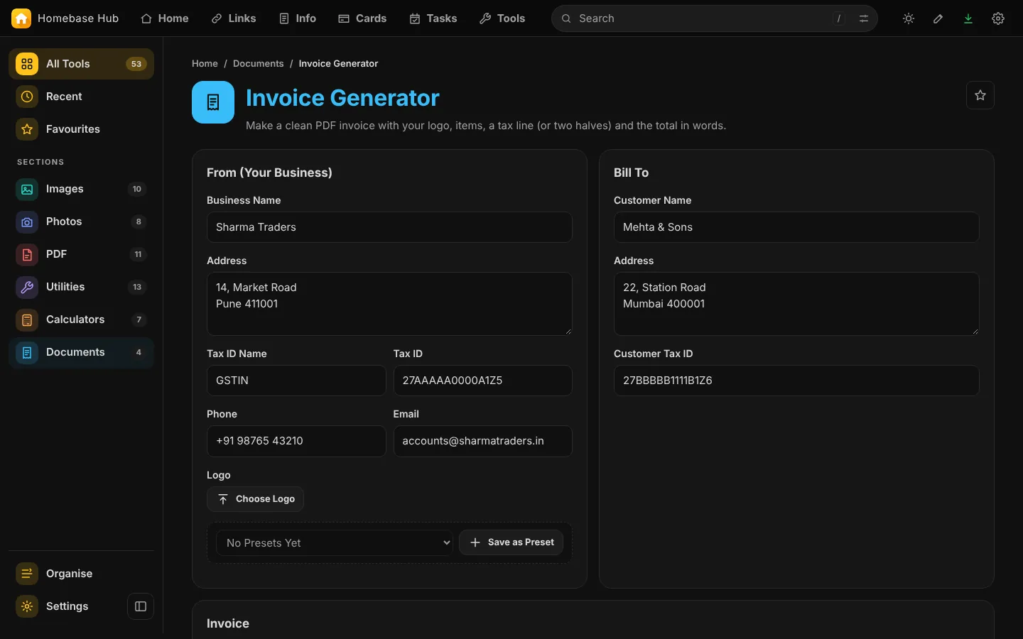Favourite this tool with the star button
This screenshot has height=639, width=1023.
[980, 95]
